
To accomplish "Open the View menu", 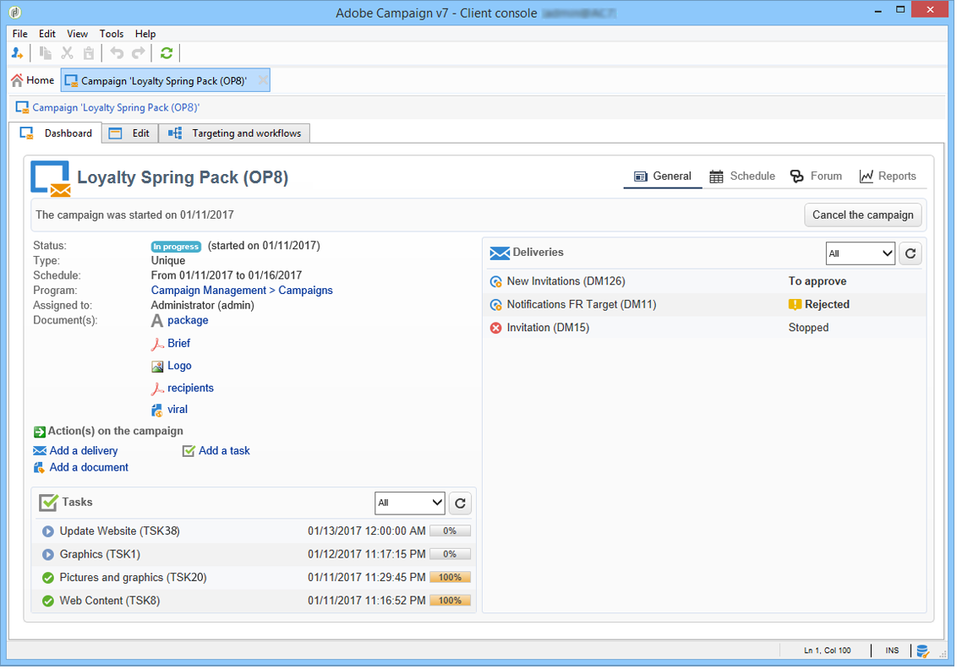I will [x=78, y=34].
